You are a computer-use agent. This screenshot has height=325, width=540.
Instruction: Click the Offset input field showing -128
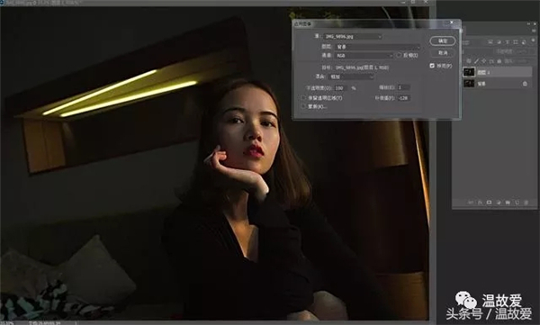click(403, 98)
